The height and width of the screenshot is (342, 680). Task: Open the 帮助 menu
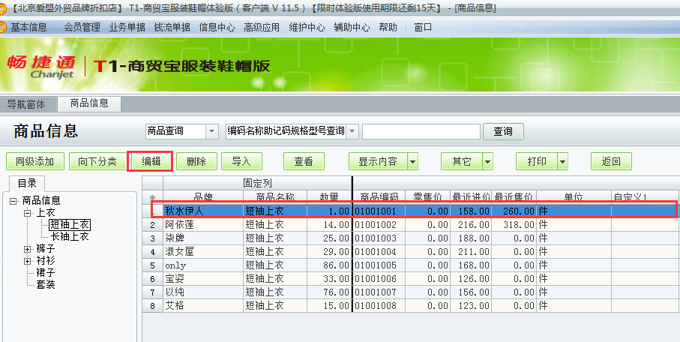(388, 27)
